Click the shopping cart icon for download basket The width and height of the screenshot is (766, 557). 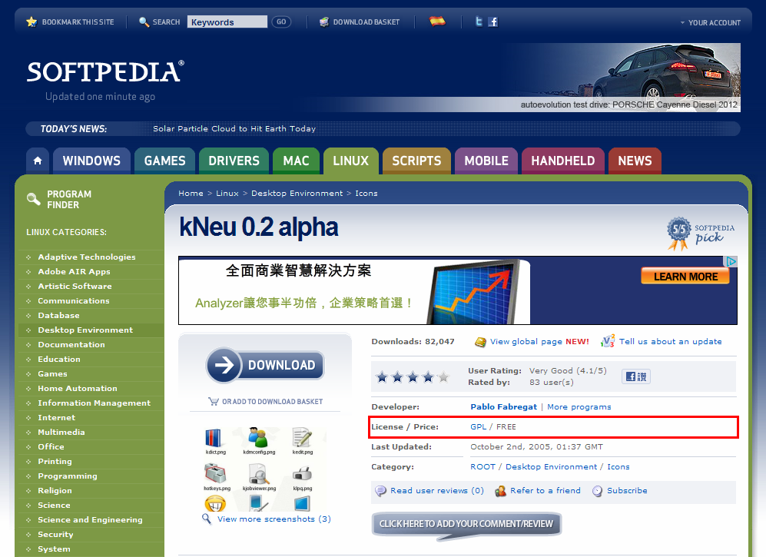[214, 401]
